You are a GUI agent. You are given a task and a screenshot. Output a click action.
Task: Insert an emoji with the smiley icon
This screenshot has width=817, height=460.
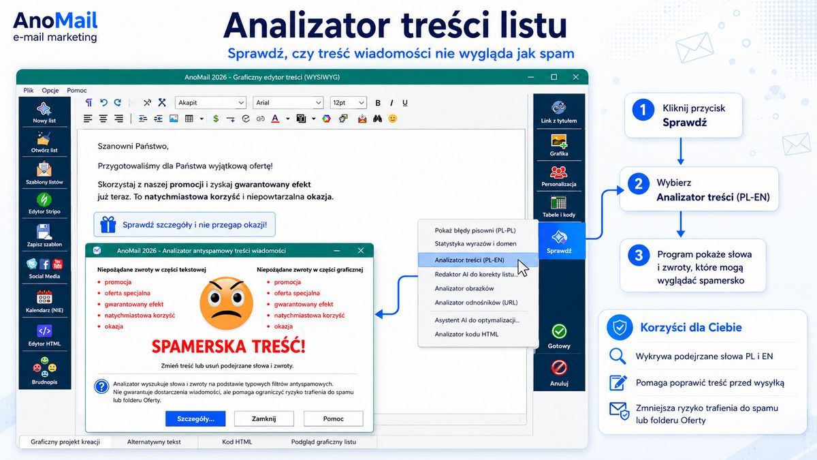click(x=392, y=119)
